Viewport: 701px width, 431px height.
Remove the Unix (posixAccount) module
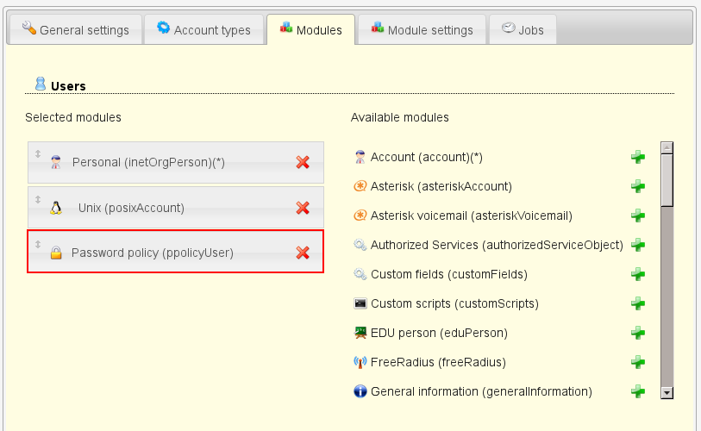coord(303,208)
